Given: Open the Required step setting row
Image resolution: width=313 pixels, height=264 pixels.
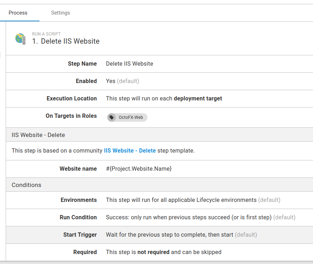Looking at the screenshot, I should (x=159, y=252).
